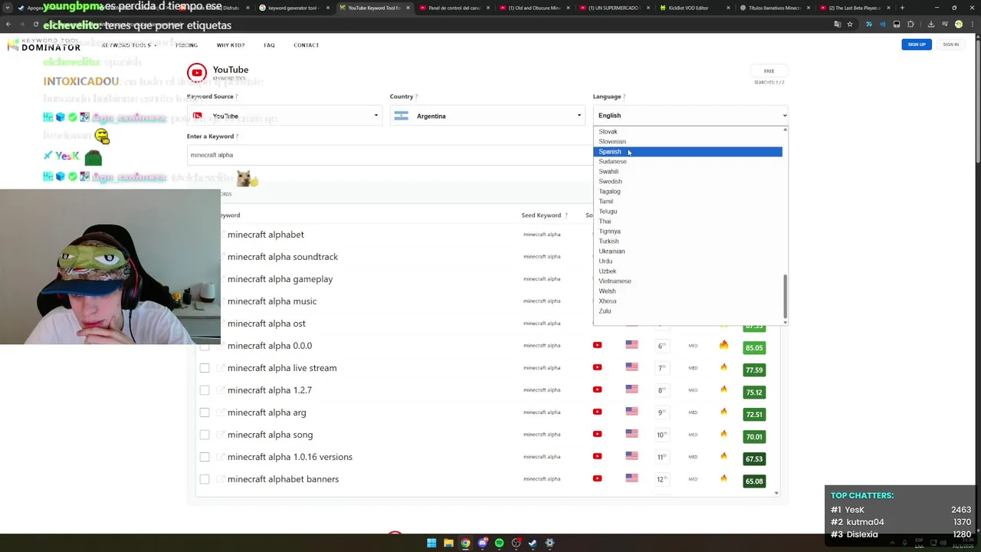Click the results table down scroll arrow

pyautogui.click(x=777, y=493)
